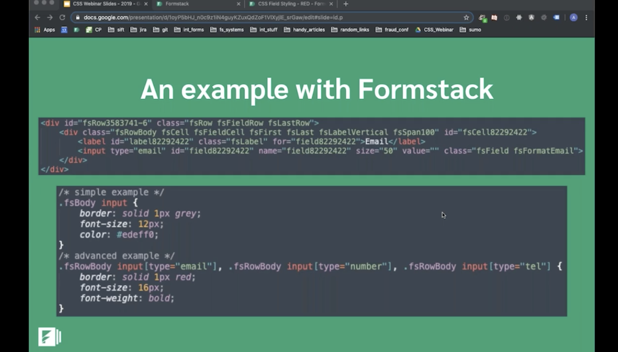
Task: Open the Apps shortcut in bookmarks bar
Action: [x=45, y=30]
